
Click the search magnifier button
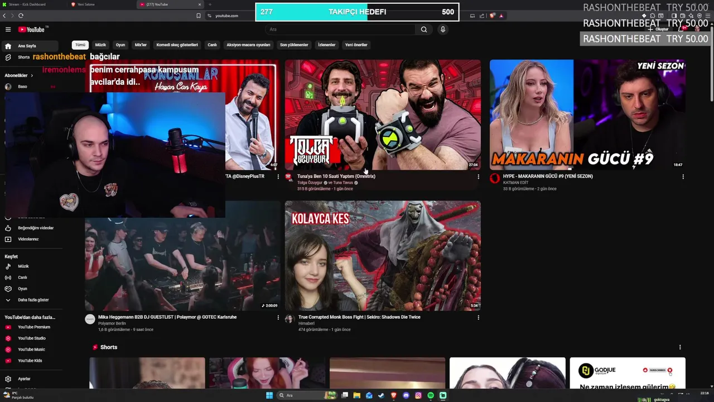[424, 30]
